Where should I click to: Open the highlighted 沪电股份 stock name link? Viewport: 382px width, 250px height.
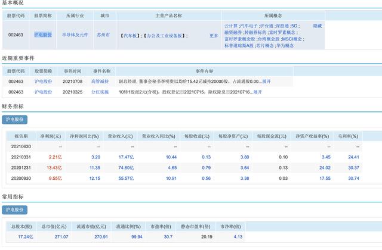pyautogui.click(x=43, y=35)
